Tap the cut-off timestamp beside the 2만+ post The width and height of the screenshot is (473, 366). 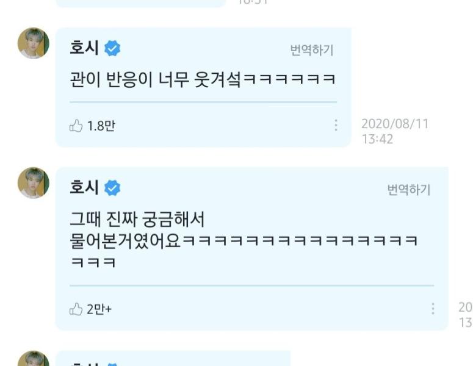click(x=466, y=315)
